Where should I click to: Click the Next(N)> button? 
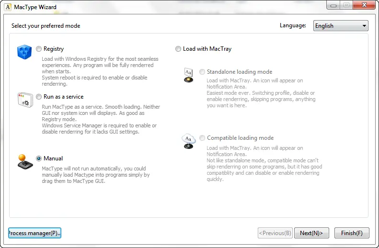[x=311, y=233]
